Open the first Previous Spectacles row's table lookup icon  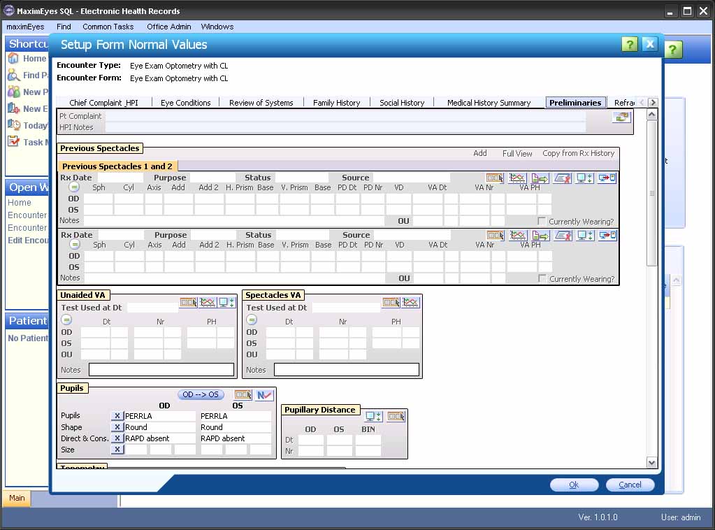[495, 178]
